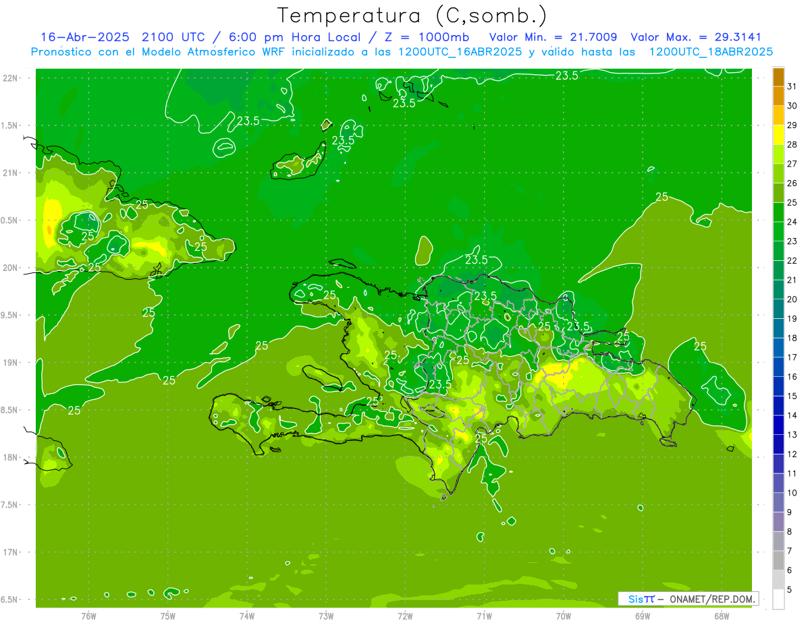Image resolution: width=810 pixels, height=625 pixels.
Task: Click the '18N' latitude axis label
Action: tap(11, 457)
